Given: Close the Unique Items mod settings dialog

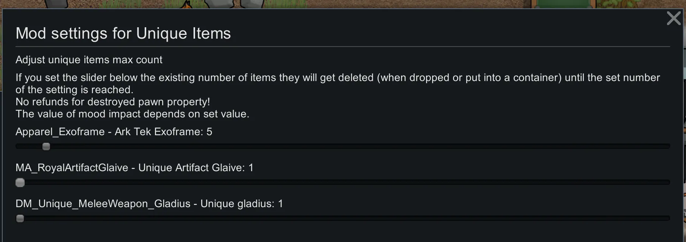Looking at the screenshot, I should (x=673, y=18).
